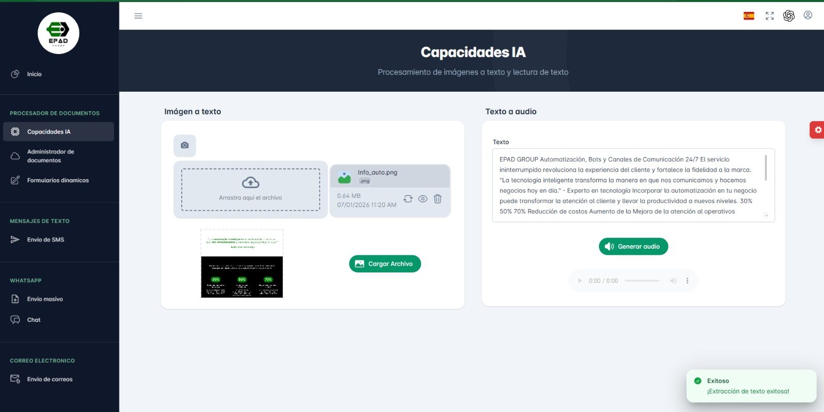Click the EPAD logo in the sidebar
Screen dimensions: 824x412
tap(58, 33)
